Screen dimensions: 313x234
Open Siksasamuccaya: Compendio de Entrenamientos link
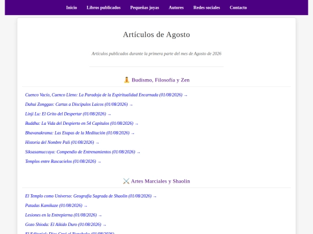[83, 152]
